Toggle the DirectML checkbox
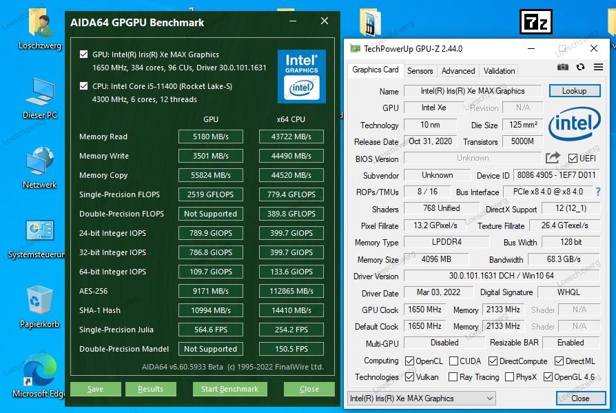This screenshot has width=616, height=413. (x=559, y=361)
